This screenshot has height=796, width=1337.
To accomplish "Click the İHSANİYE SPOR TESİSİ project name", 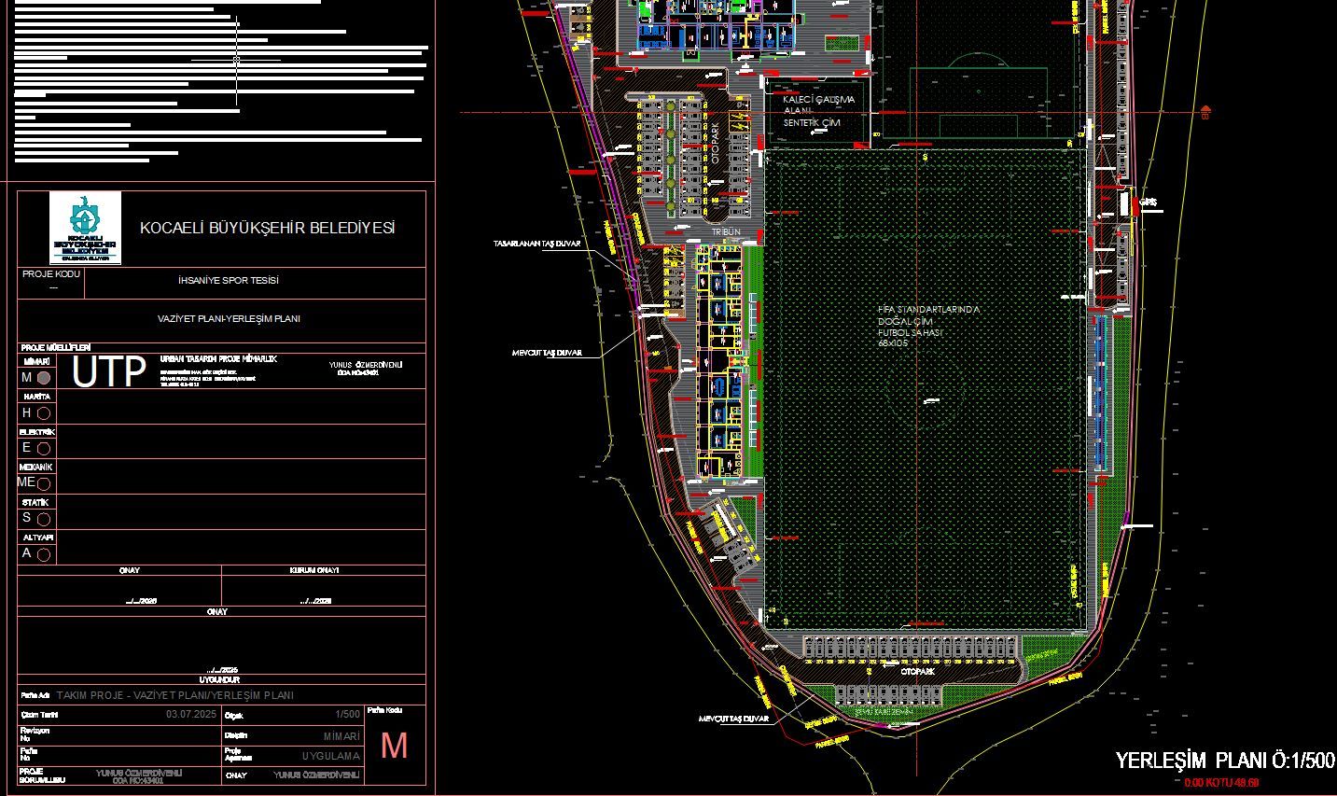I will [x=229, y=280].
